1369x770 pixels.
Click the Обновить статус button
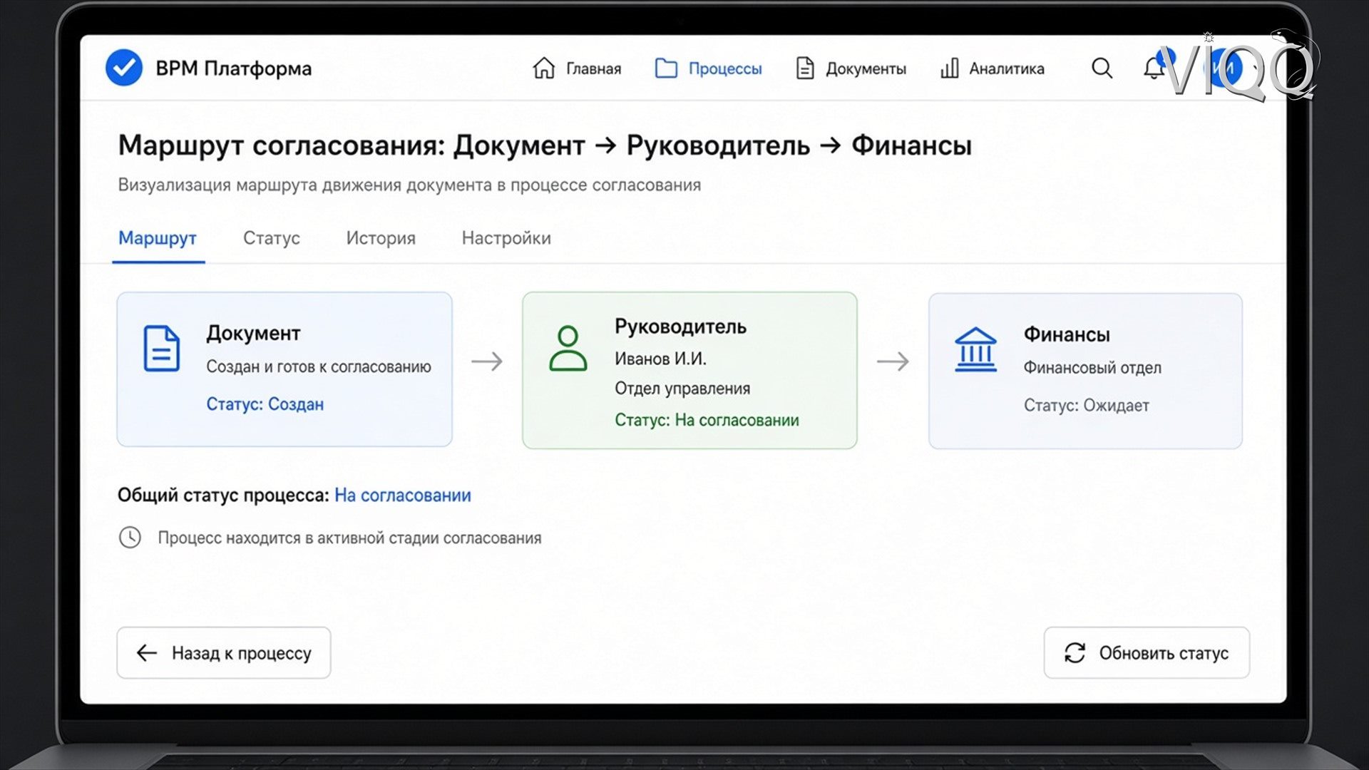pyautogui.click(x=1147, y=653)
